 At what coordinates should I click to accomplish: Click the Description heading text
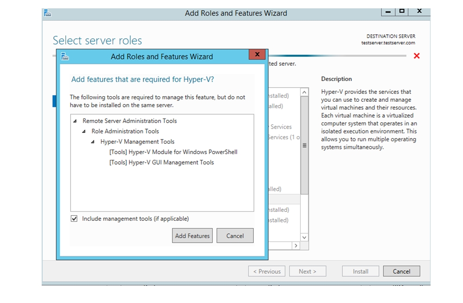pyautogui.click(x=336, y=79)
